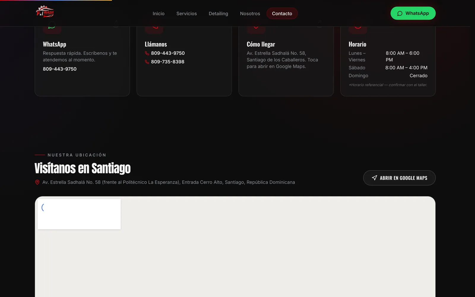Select the Contacto nav item
Viewport: 475px width, 297px height.
(282, 13)
